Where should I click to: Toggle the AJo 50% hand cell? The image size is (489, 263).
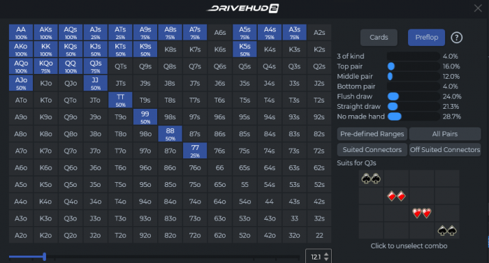(x=21, y=83)
